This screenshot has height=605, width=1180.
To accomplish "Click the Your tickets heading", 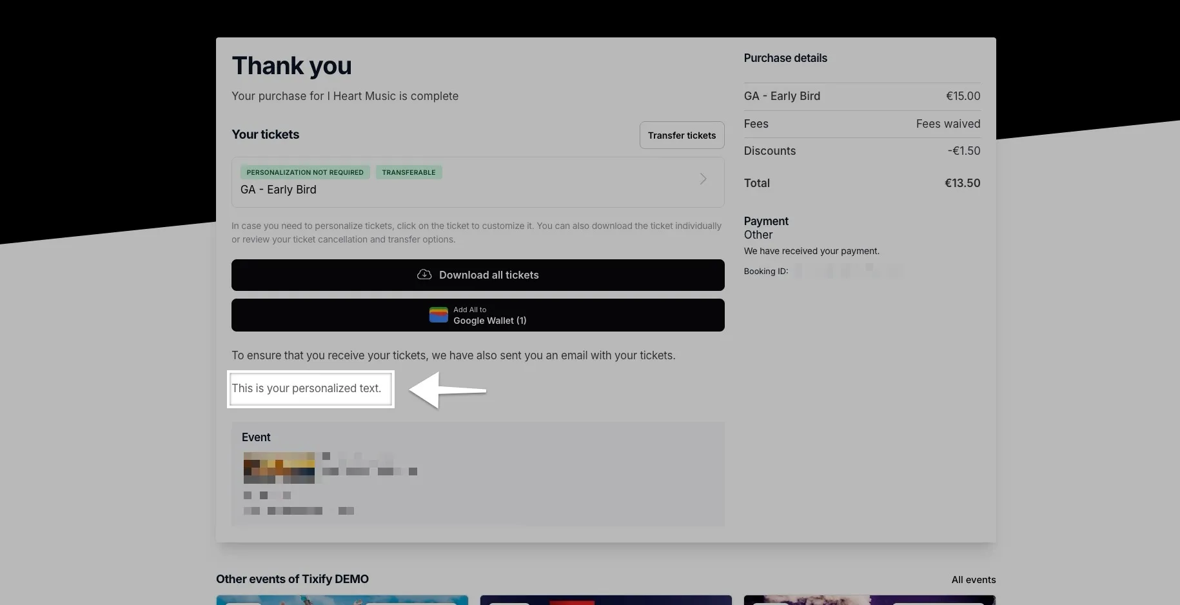I will coord(265,134).
